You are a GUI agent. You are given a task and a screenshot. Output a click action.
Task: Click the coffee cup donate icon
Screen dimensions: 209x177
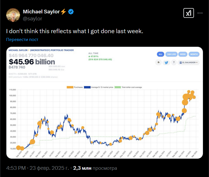click(158, 62)
